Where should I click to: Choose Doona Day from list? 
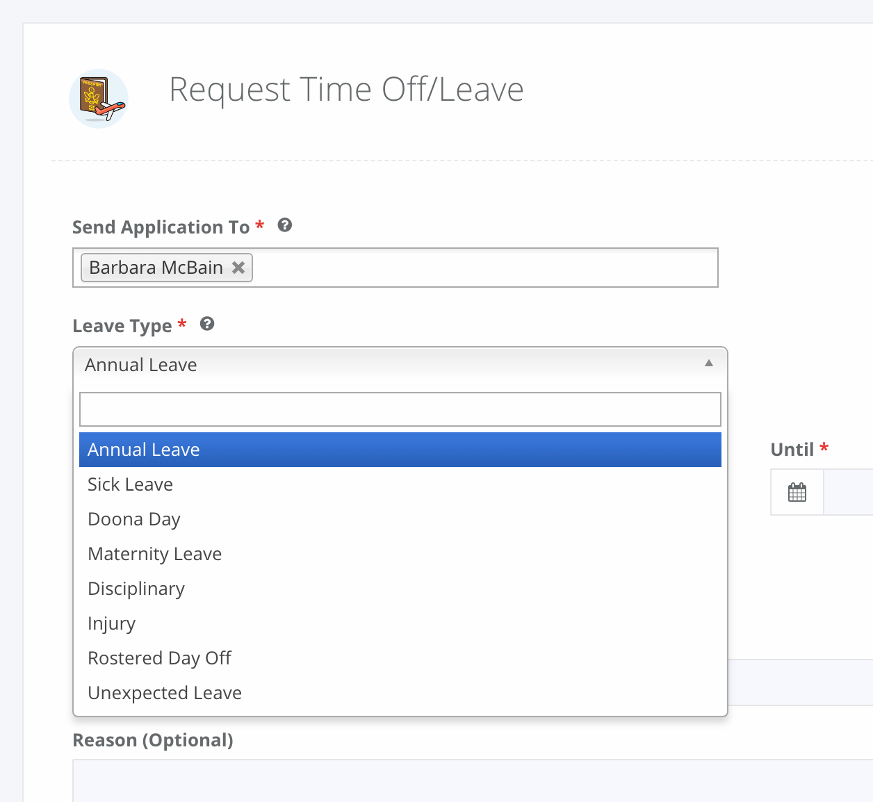[x=400, y=519]
